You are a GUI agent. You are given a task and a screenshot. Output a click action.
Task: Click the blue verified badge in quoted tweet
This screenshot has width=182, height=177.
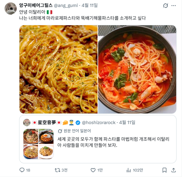click(x=78, y=123)
